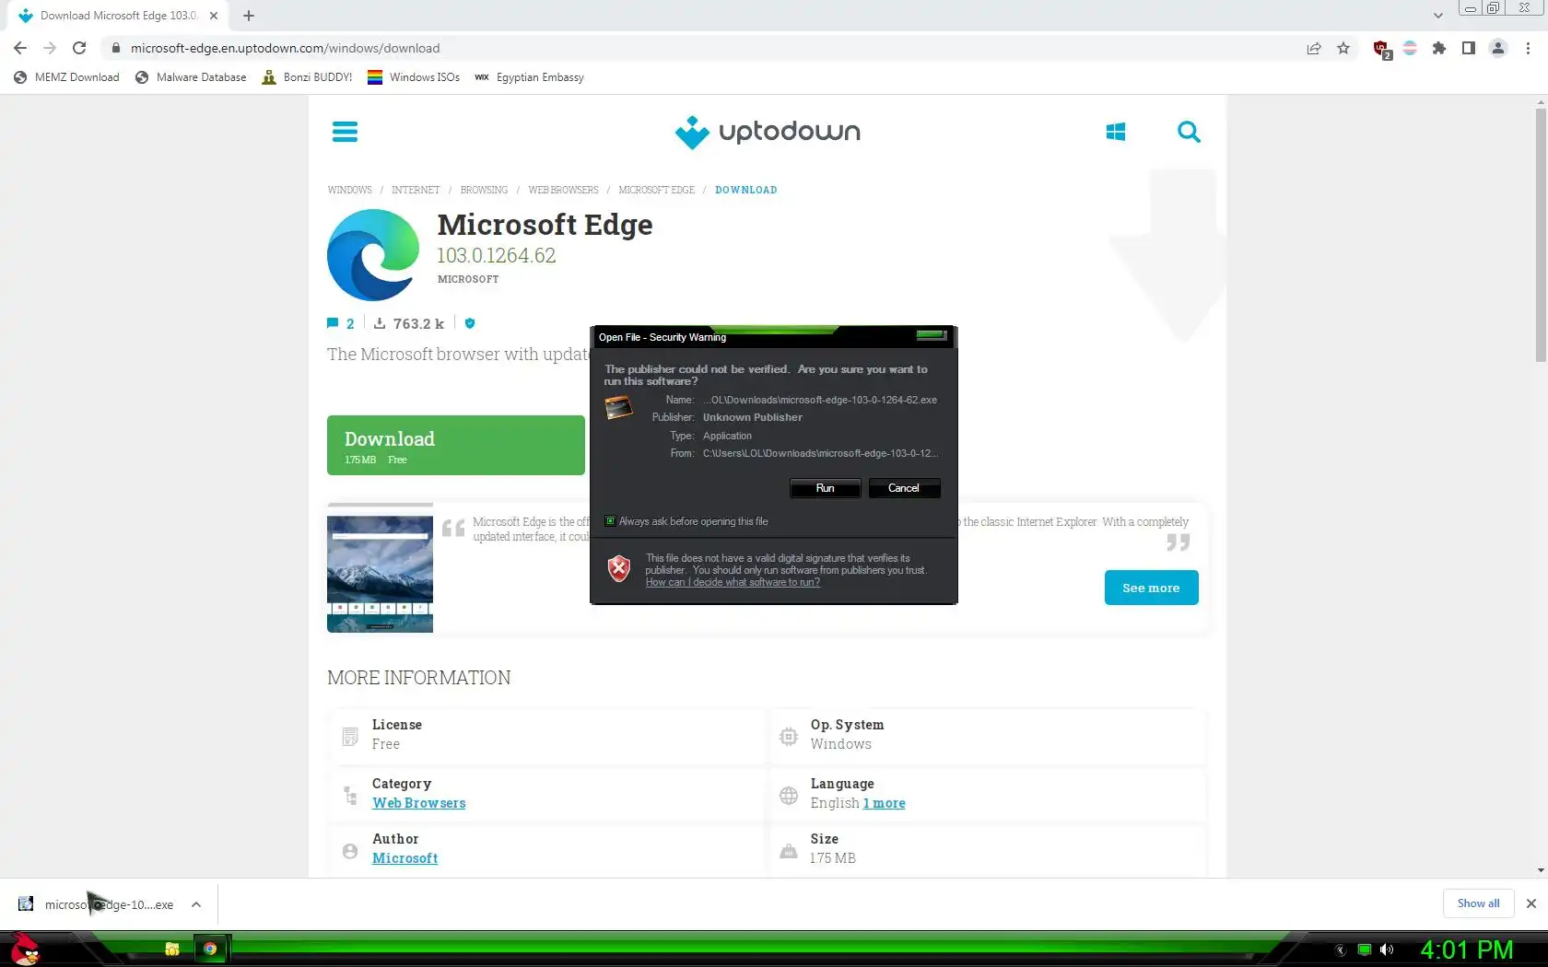Click the See more button

point(1151,588)
